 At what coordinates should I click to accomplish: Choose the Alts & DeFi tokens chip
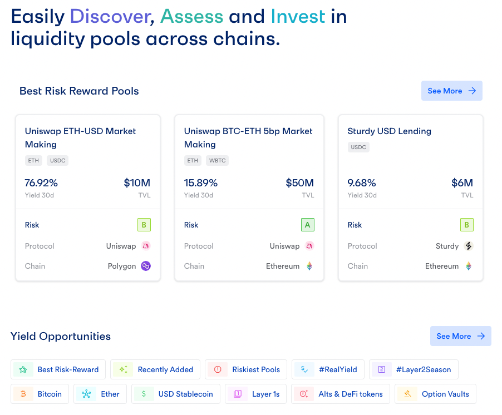[341, 394]
